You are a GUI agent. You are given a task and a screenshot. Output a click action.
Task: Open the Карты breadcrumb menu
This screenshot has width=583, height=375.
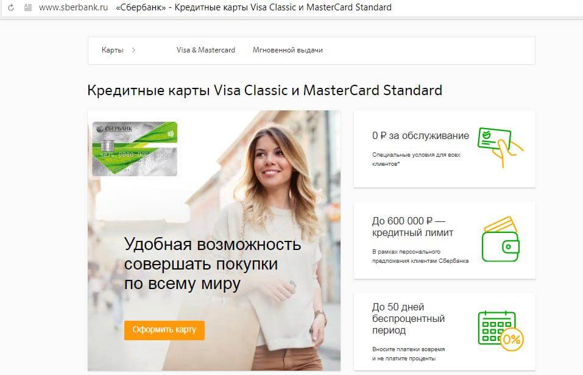[x=112, y=50]
